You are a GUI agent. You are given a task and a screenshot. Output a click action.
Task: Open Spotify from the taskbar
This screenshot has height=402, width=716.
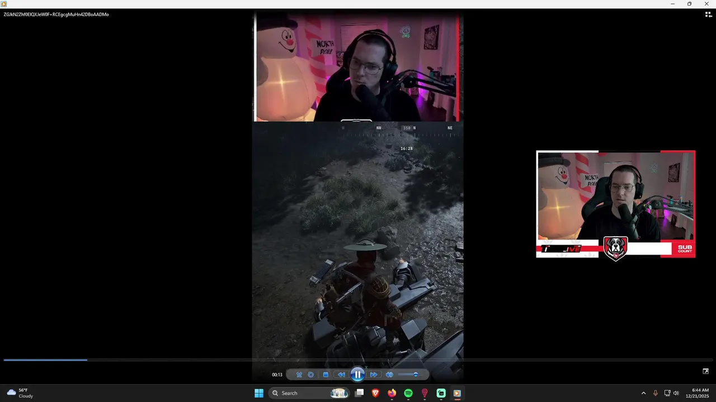pos(408,393)
